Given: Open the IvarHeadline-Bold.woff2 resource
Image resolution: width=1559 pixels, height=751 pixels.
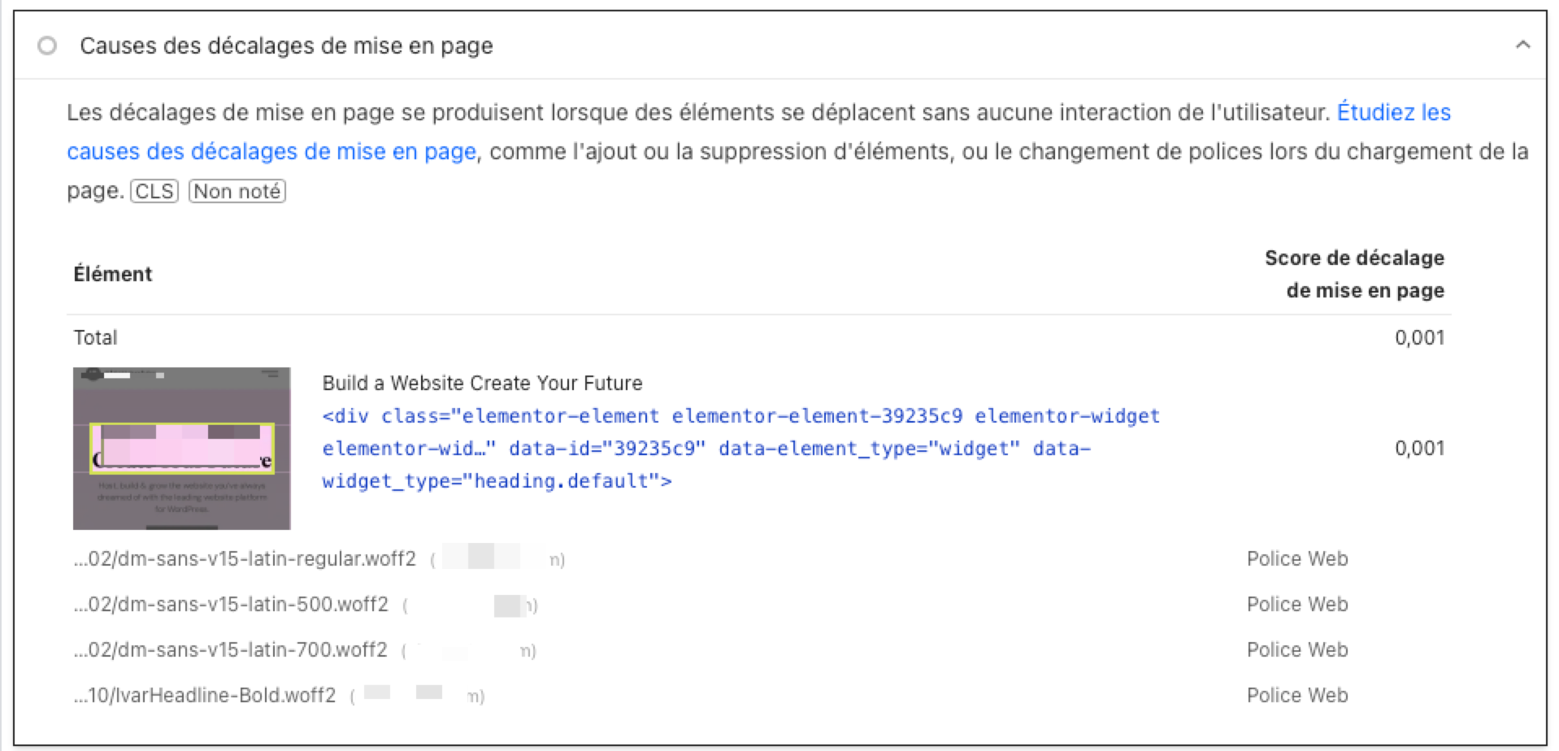Looking at the screenshot, I should 205,696.
